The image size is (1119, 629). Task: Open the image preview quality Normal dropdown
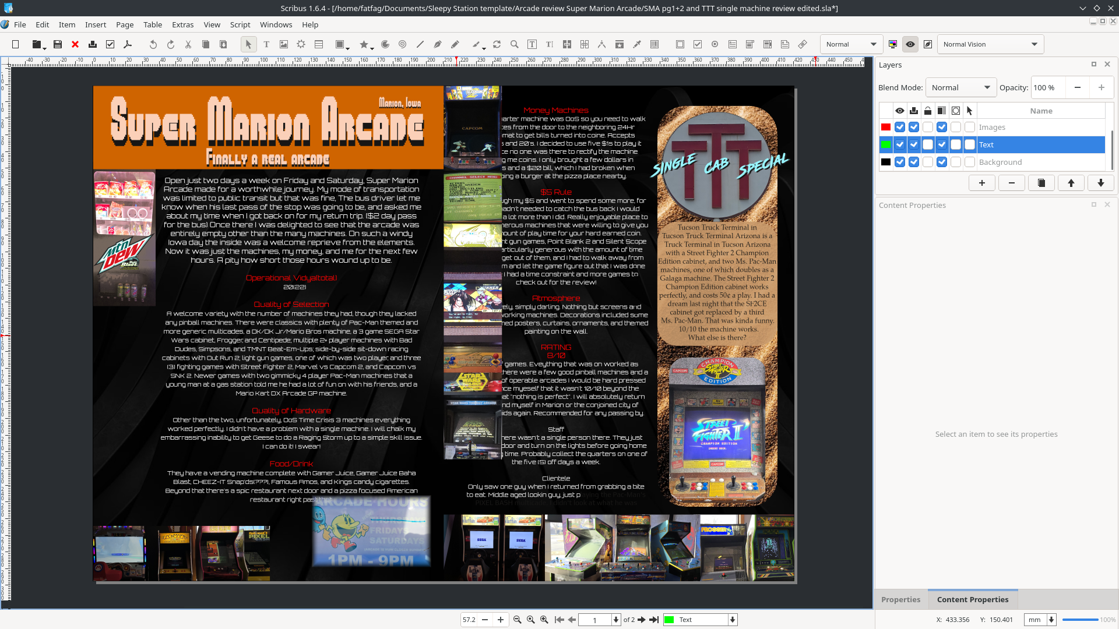point(851,44)
